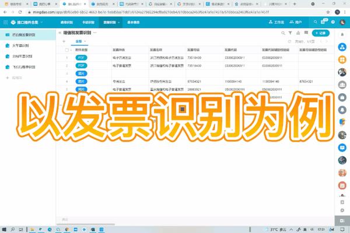The height and width of the screenshot is (233, 350).
Task: Open the red circular icon in right rail
Action: pos(342,185)
